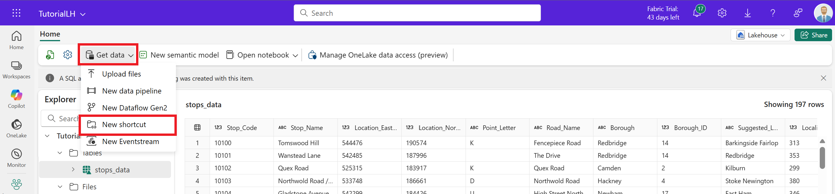Click the table grid icon in header row
Screen dimensions: 835x194
(197, 127)
